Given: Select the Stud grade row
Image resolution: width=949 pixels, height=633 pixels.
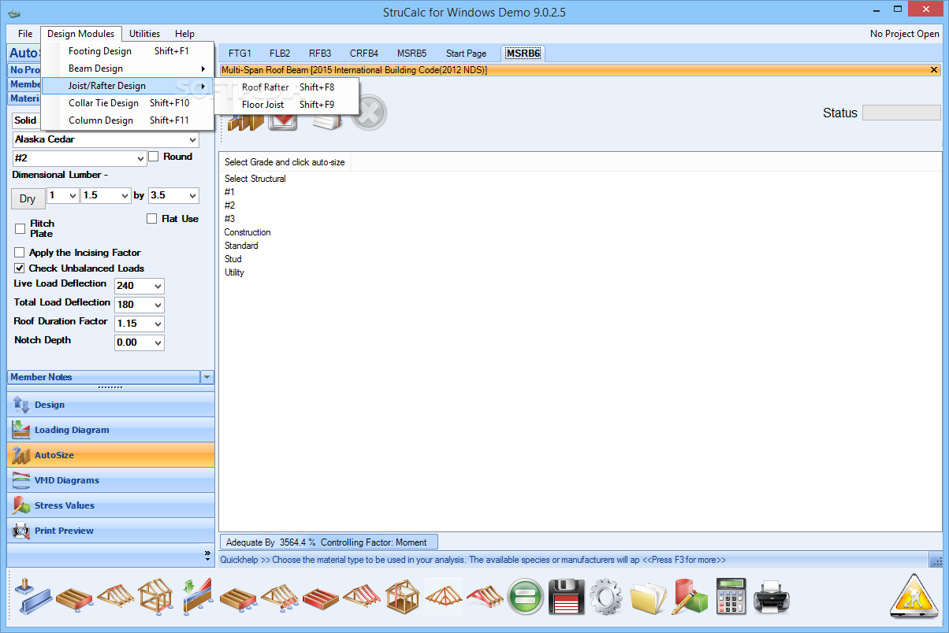Looking at the screenshot, I should pyautogui.click(x=233, y=259).
